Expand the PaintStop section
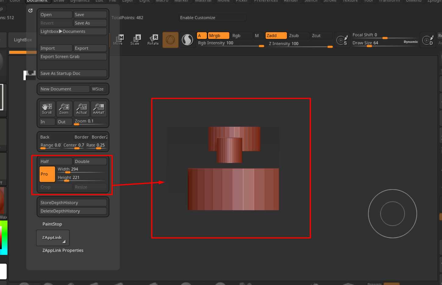 tap(52, 224)
